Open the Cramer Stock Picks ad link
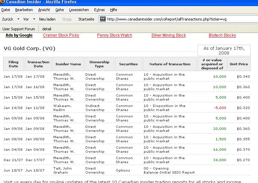The width and height of the screenshot is (258, 183). click(61, 35)
